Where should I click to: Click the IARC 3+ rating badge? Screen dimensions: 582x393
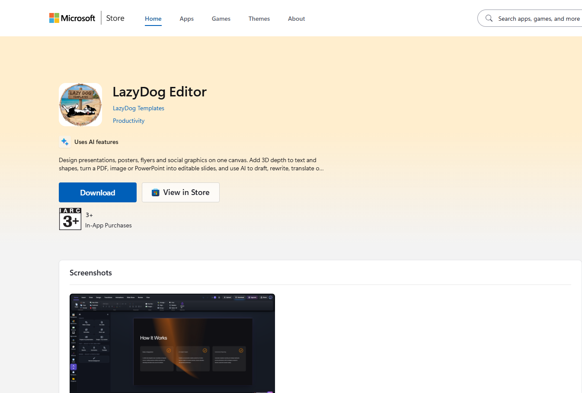[x=70, y=219]
